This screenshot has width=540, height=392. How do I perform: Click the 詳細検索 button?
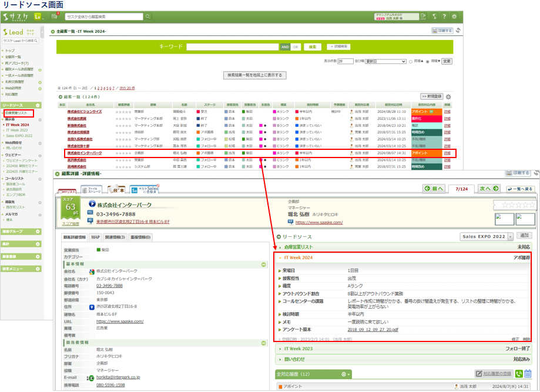tap(339, 46)
